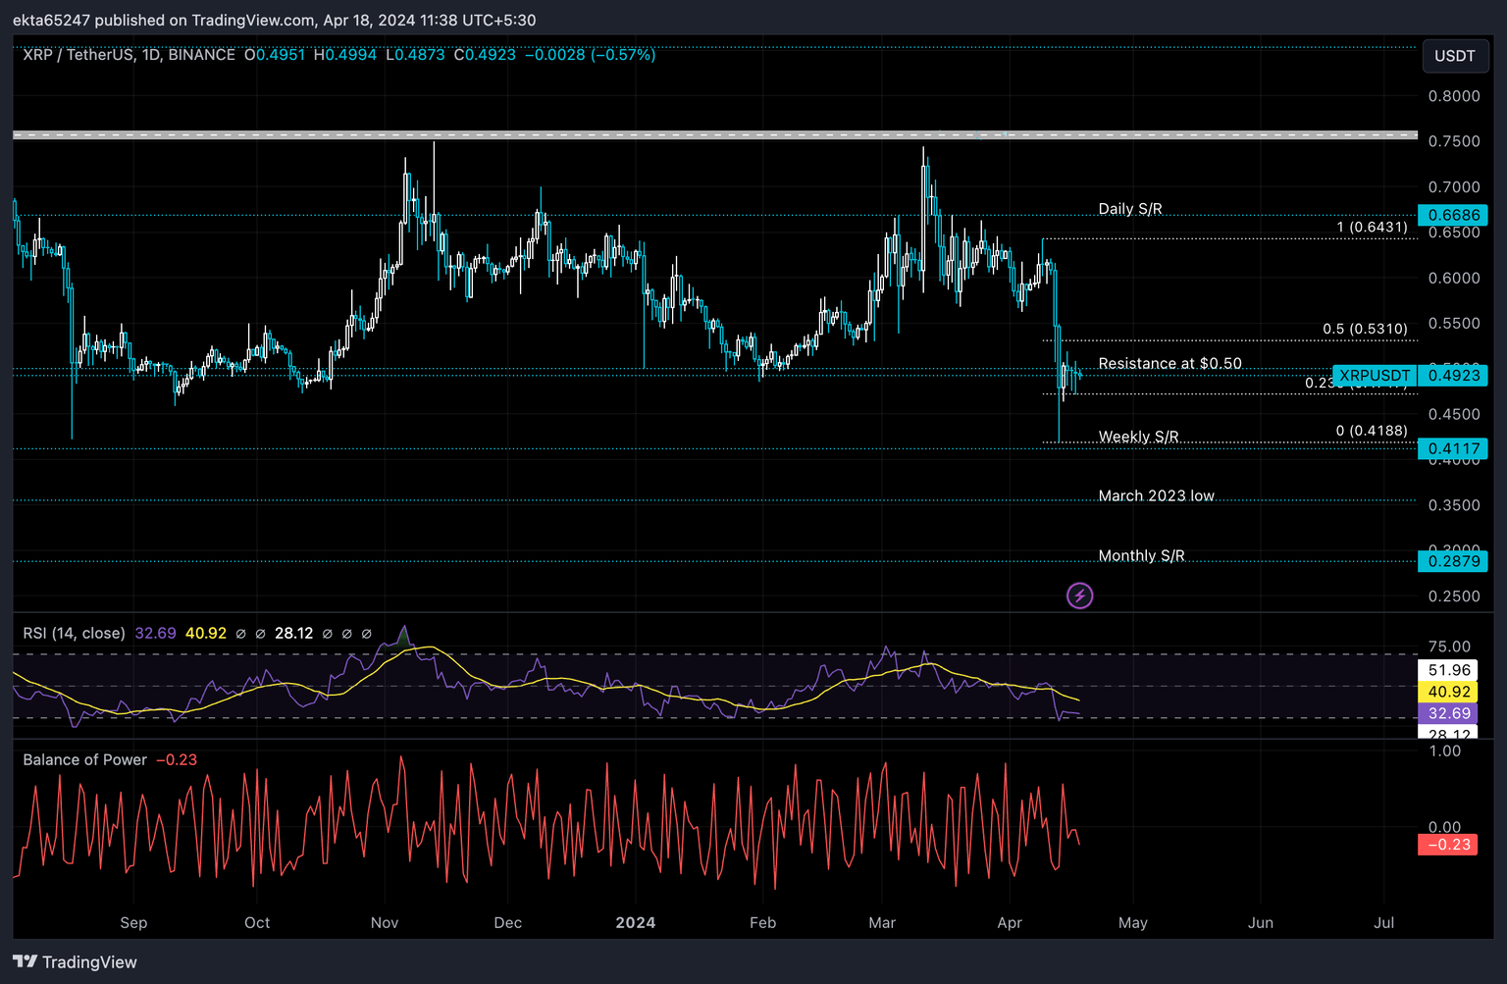Click the green open price value O0.4951
This screenshot has height=984, width=1507.
point(276,55)
